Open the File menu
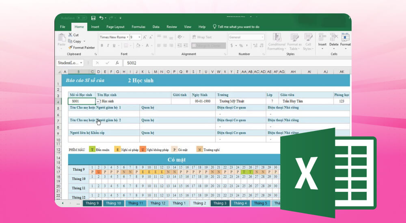 coord(63,27)
